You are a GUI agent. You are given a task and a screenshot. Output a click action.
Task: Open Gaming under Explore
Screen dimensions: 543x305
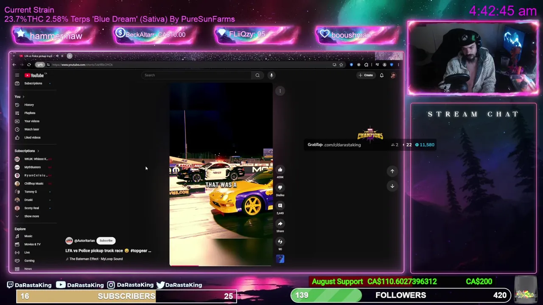click(29, 261)
